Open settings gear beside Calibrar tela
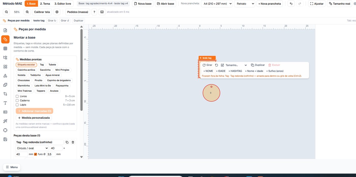 [x=57, y=12]
